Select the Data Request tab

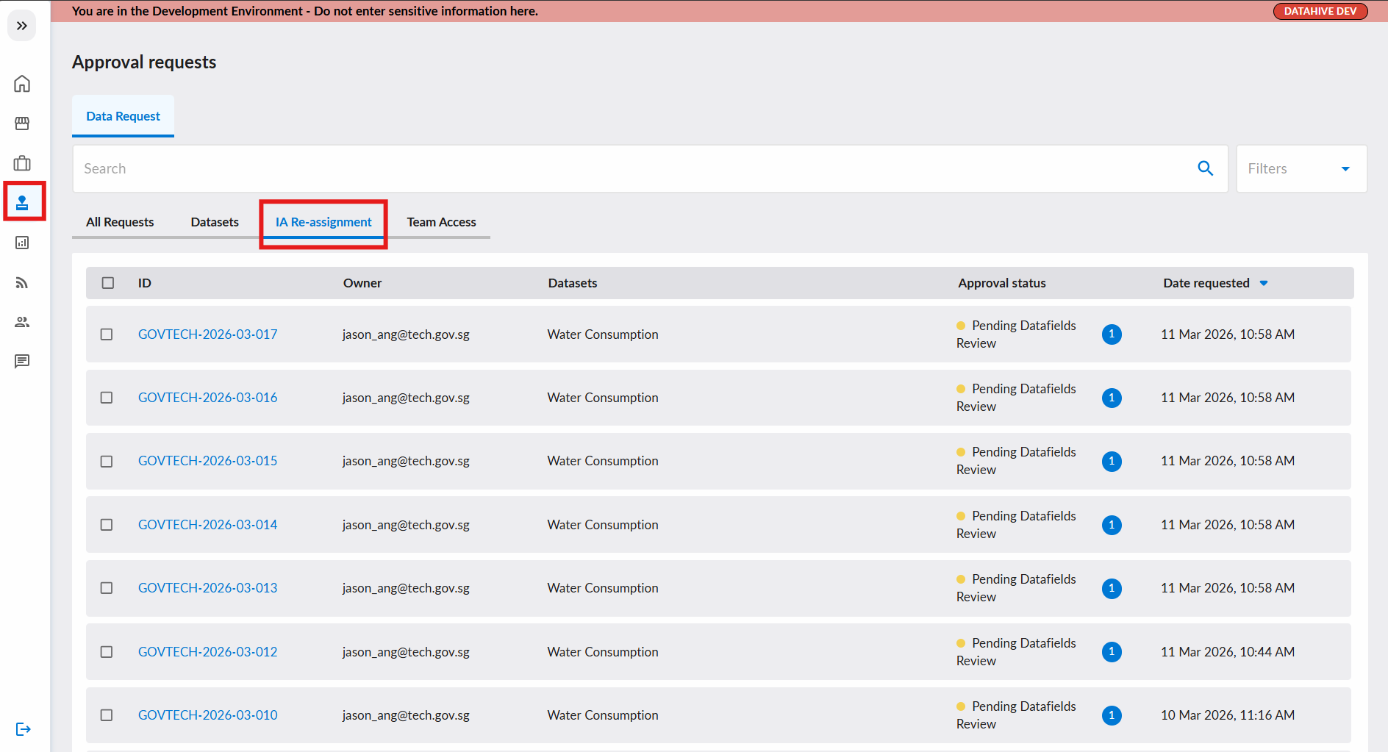pyautogui.click(x=123, y=116)
